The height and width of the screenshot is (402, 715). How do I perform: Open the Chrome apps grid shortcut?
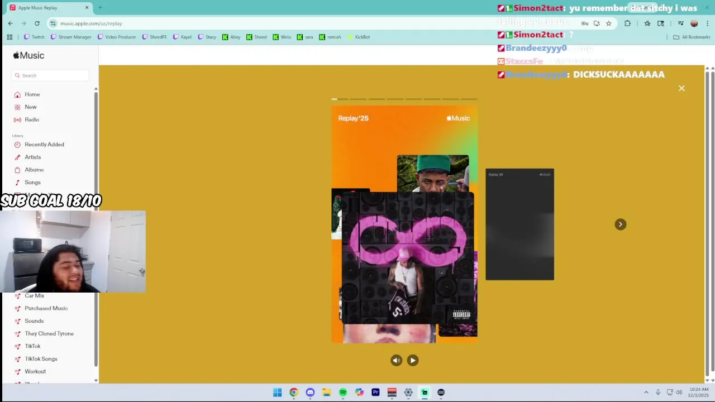9,37
